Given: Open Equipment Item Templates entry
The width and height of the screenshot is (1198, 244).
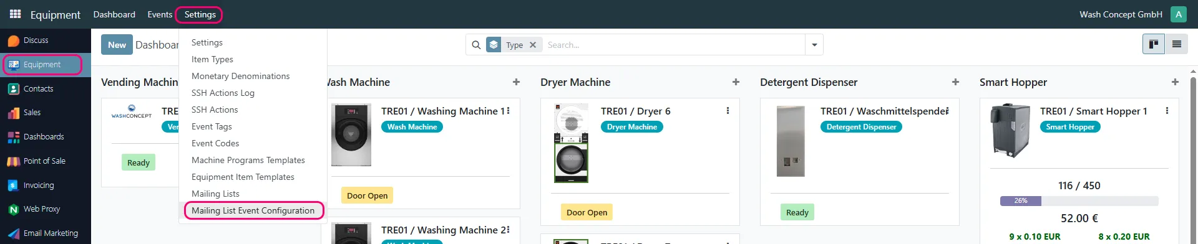Looking at the screenshot, I should pyautogui.click(x=243, y=177).
